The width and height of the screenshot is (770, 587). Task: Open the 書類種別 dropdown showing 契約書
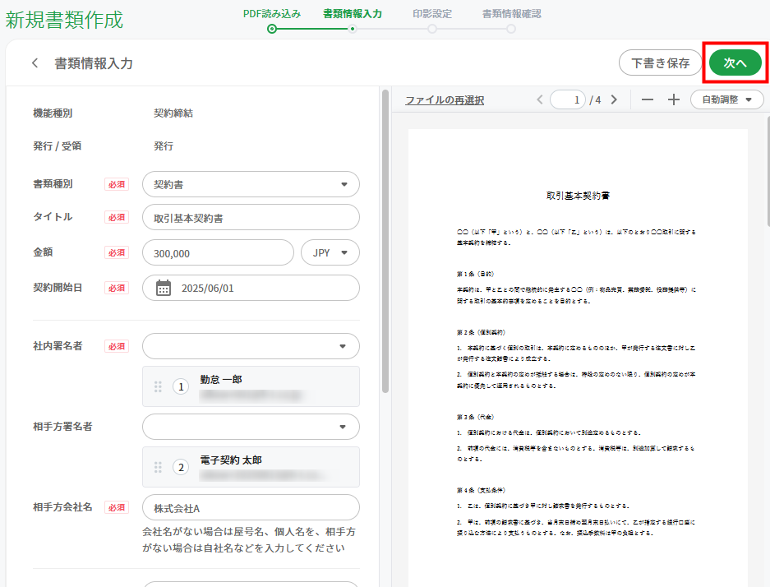pyautogui.click(x=251, y=184)
